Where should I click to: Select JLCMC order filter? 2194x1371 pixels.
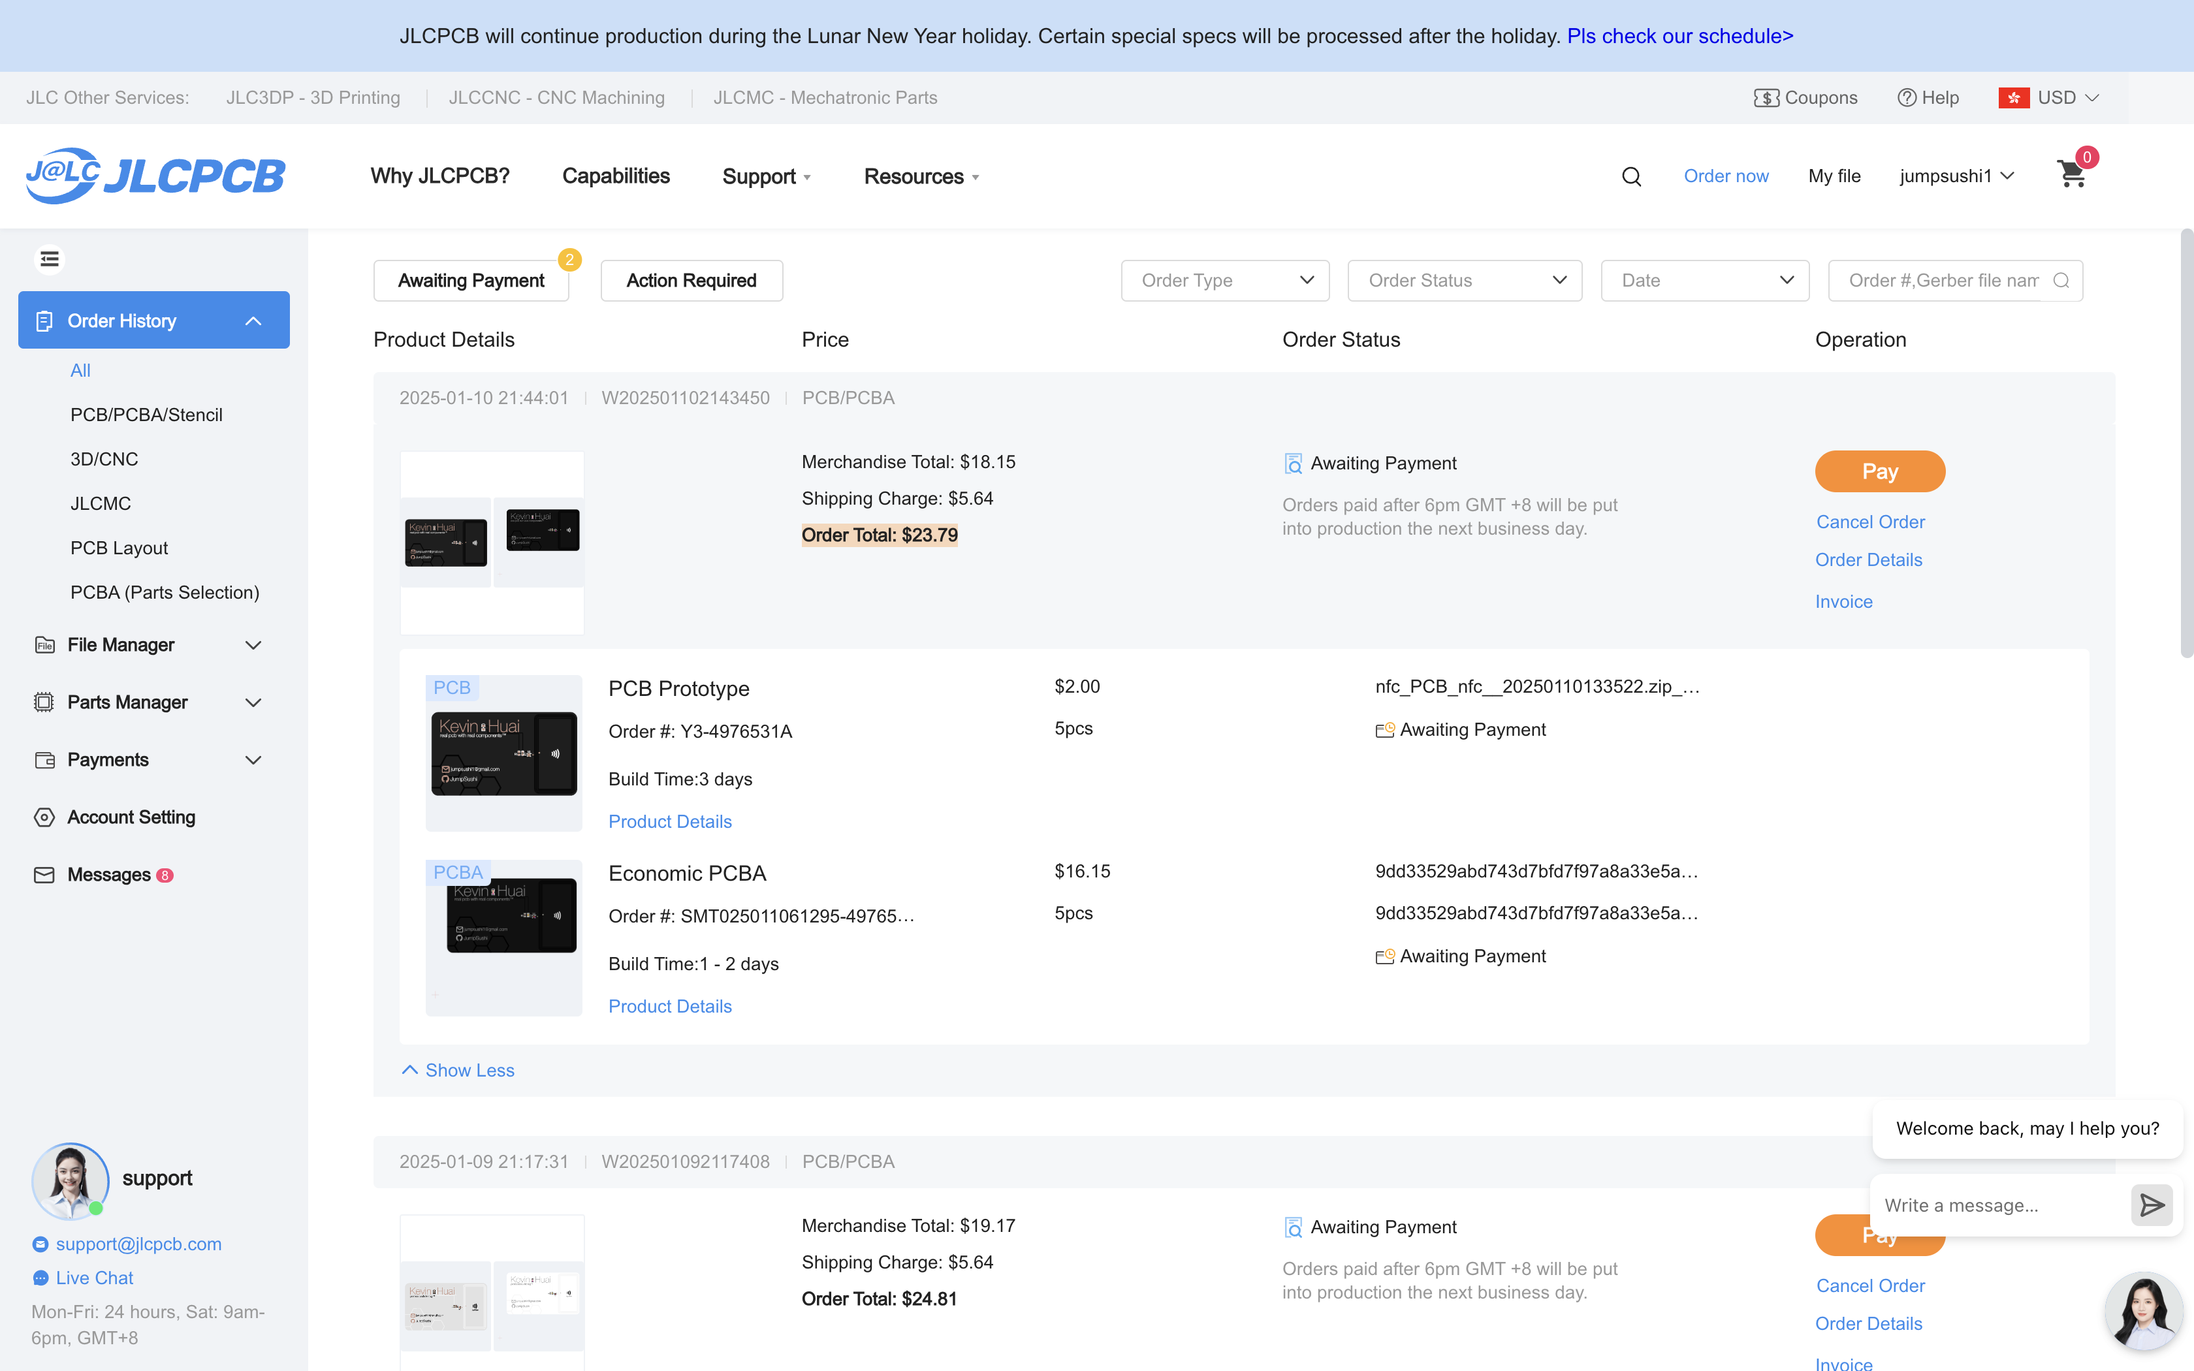(101, 503)
